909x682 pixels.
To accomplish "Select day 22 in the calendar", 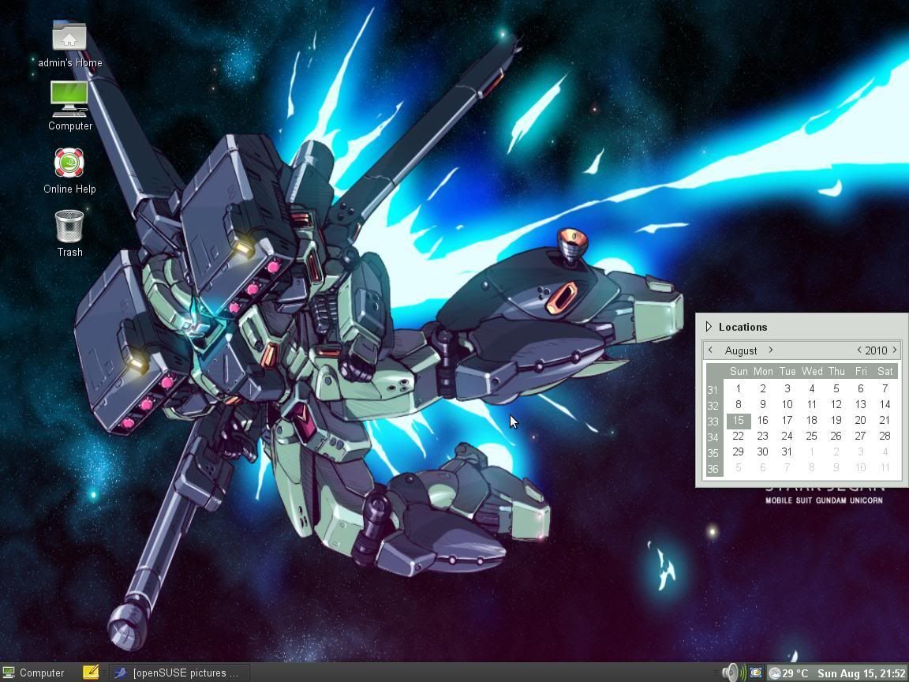I will 738,436.
